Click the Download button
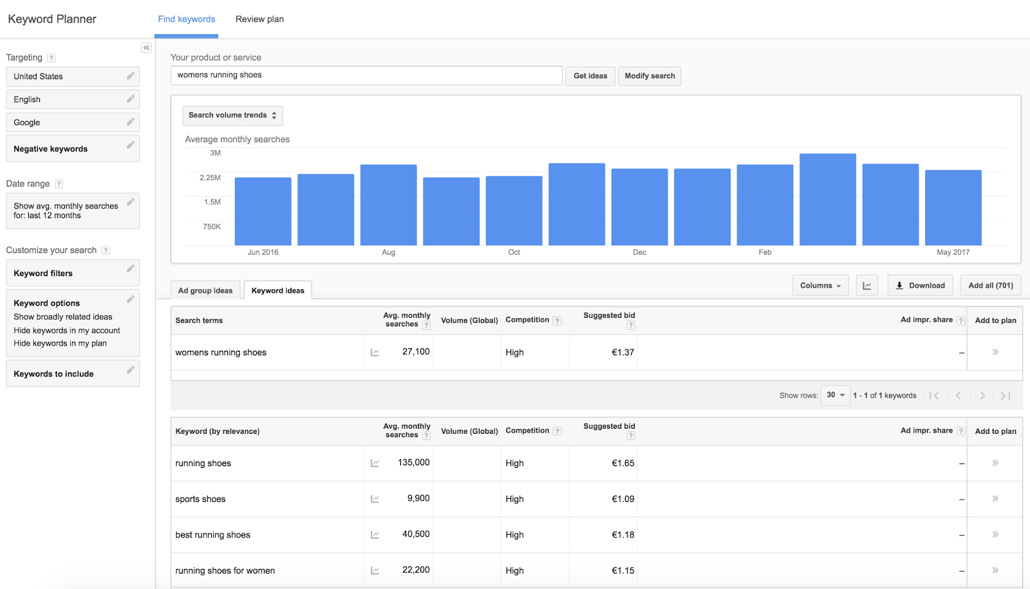Screen dimensions: 1030x589 [x=921, y=286]
